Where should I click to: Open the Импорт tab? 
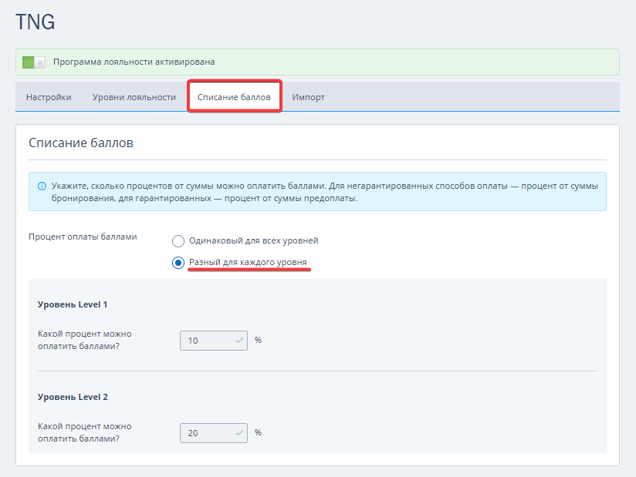308,97
